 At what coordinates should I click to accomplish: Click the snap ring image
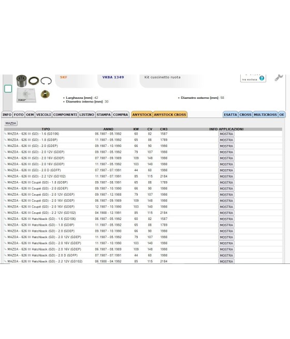tap(46, 81)
